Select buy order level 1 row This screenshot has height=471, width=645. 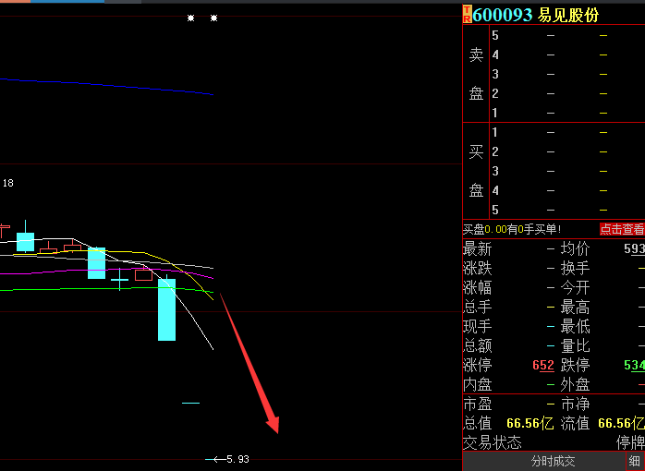pyautogui.click(x=567, y=132)
